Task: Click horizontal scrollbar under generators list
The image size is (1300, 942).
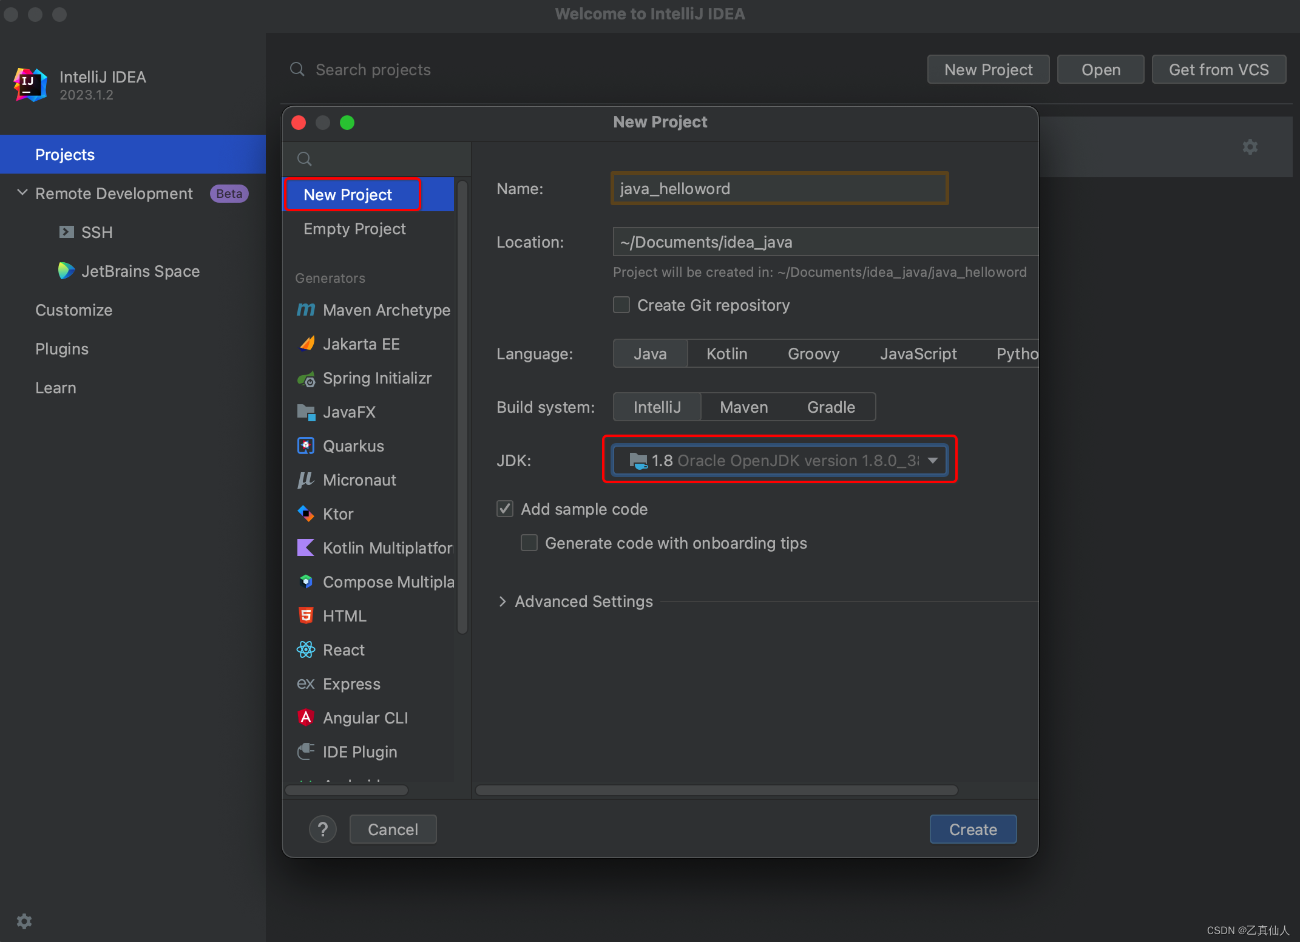Action: [347, 790]
